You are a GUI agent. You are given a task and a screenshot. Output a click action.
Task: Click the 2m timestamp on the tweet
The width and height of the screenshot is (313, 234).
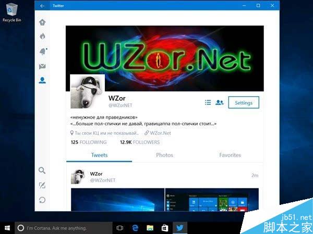pyautogui.click(x=255, y=175)
